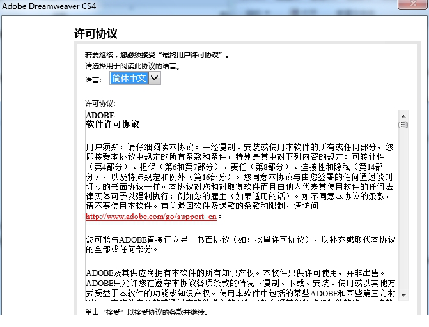This screenshot has width=429, height=327.
Task: Click the line 请选择用于阅读此协议的语言
Action: click(x=132, y=66)
